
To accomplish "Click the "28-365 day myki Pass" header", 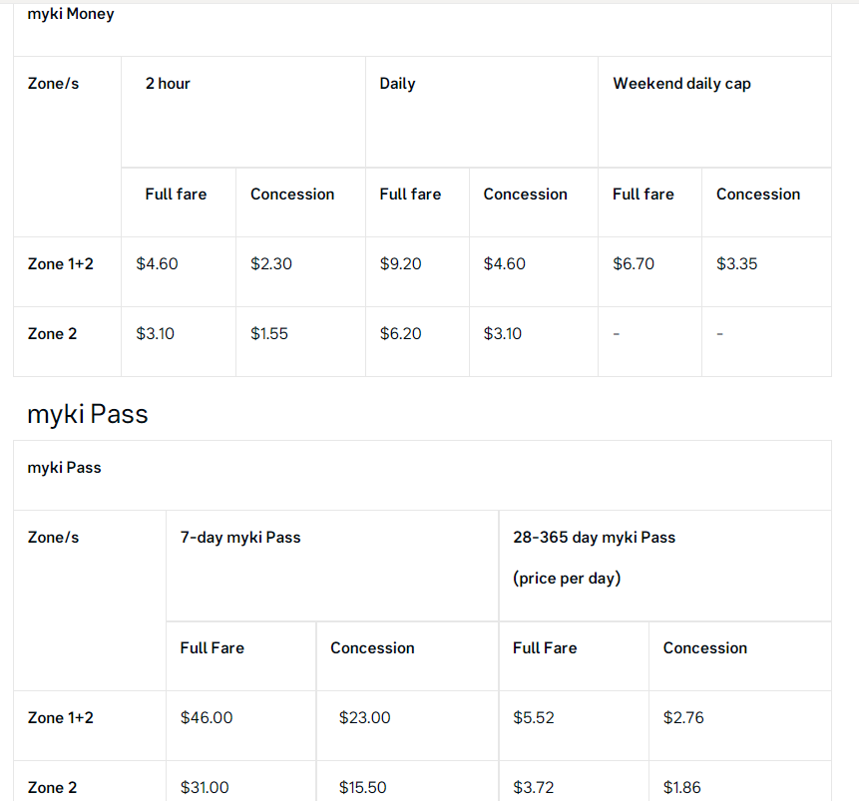I will click(x=594, y=538).
